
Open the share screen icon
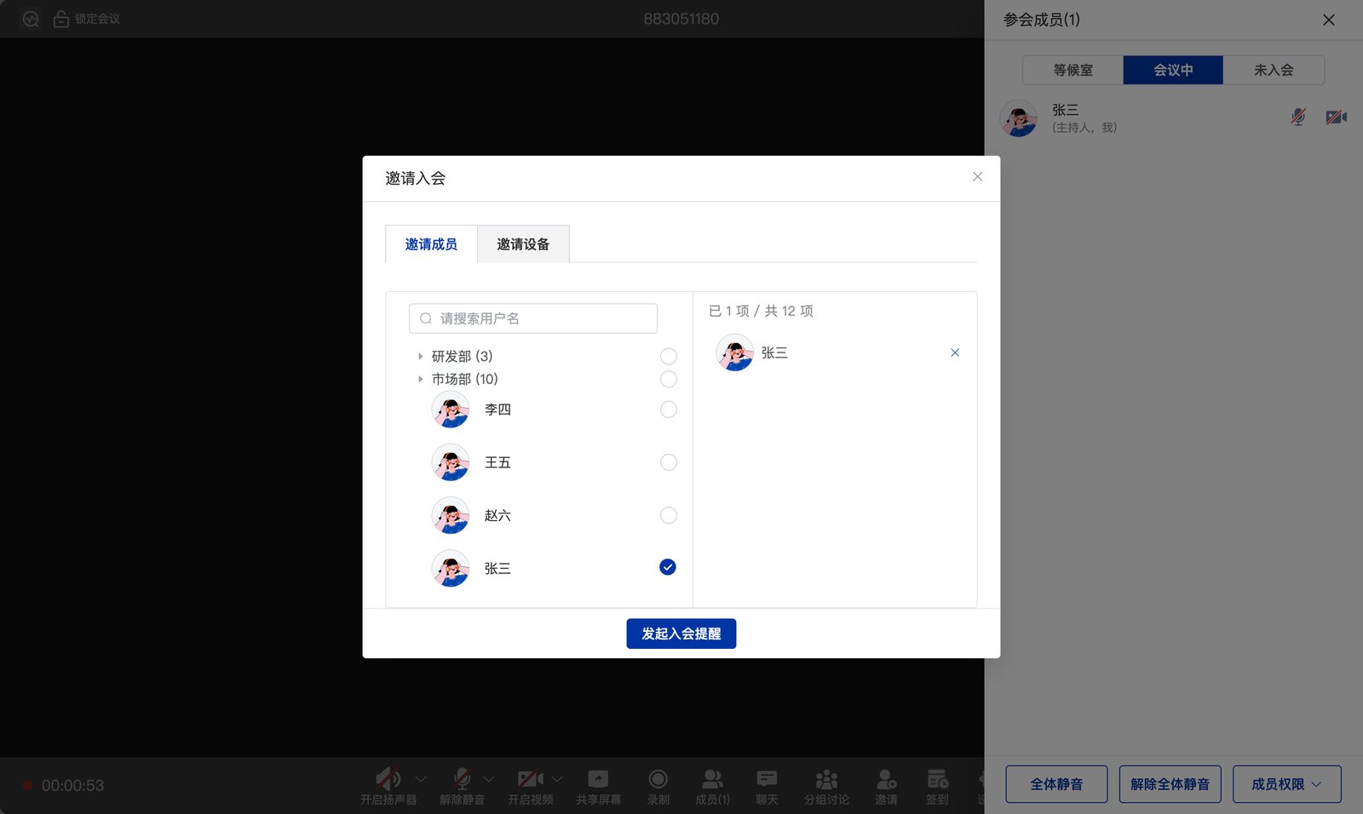598,778
